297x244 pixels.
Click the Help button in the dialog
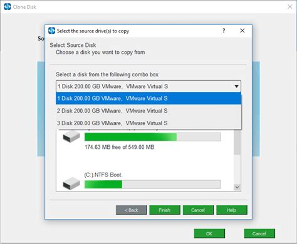(232, 210)
